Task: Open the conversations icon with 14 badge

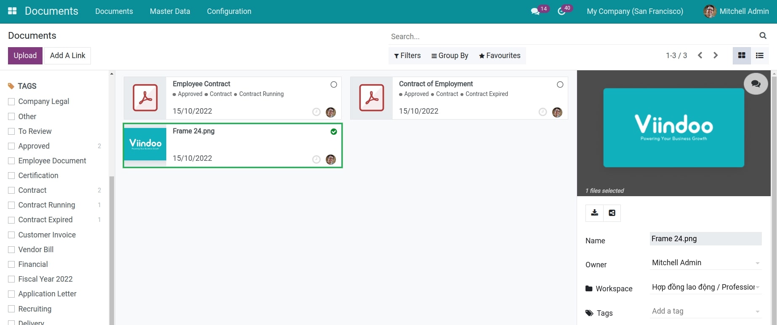Action: click(x=535, y=11)
